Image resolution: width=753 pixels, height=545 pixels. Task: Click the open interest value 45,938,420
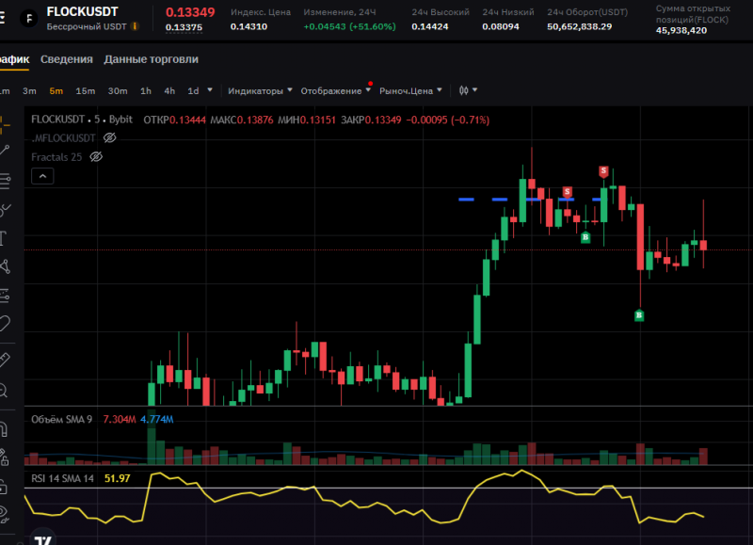681,30
